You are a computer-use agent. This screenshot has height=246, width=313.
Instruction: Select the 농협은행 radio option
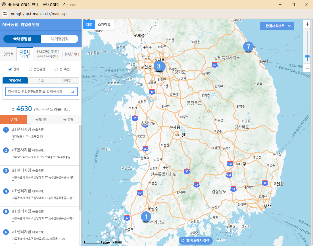tap(30, 69)
